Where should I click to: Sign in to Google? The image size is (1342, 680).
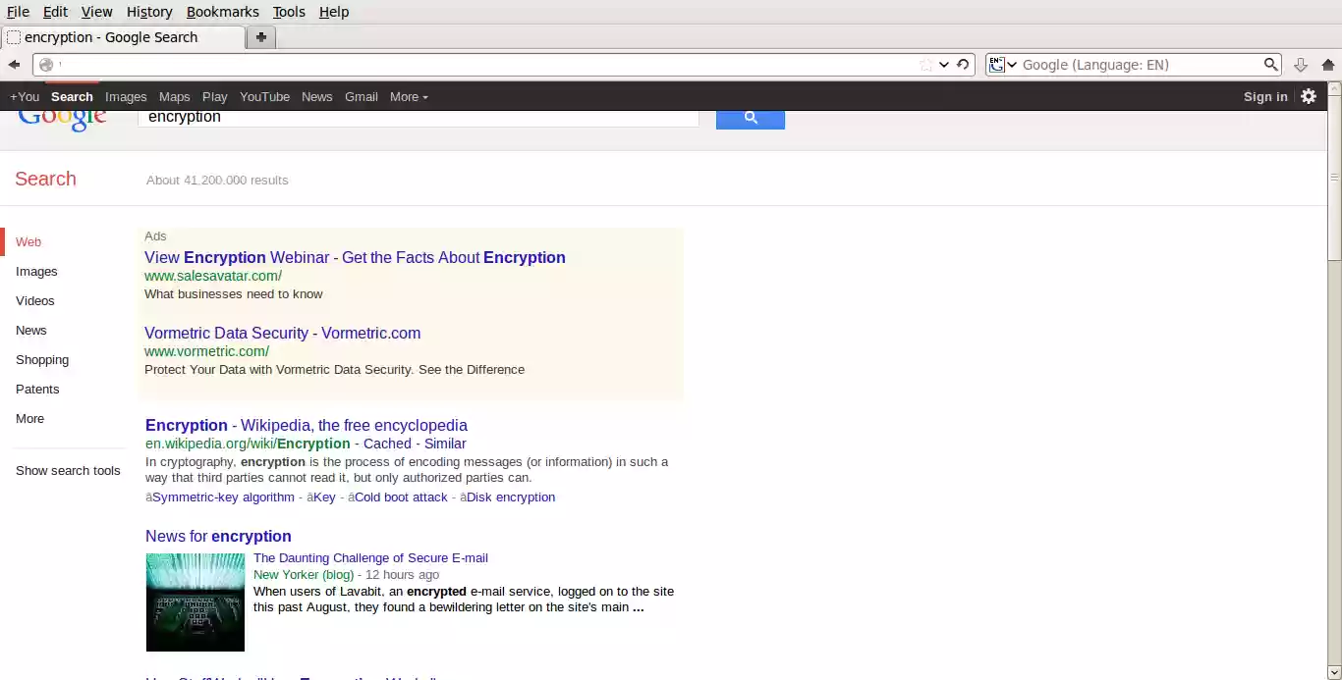tap(1265, 96)
